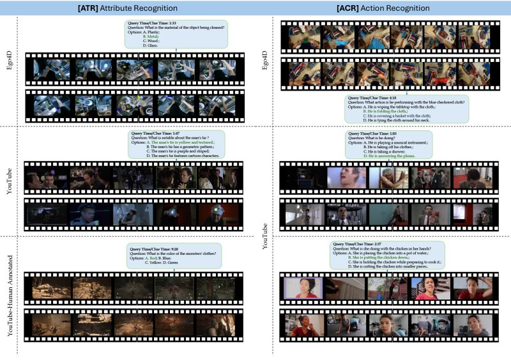
Task: Click the YouTube side label in the Action Recognition column
Action: 264,236
